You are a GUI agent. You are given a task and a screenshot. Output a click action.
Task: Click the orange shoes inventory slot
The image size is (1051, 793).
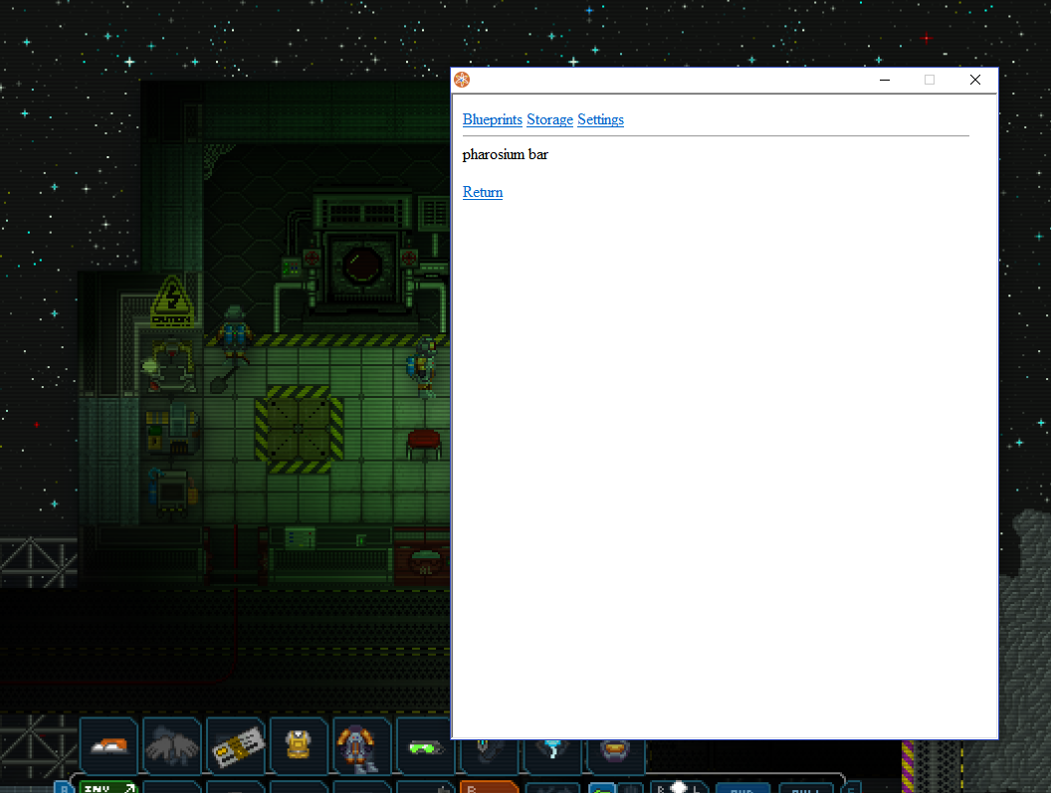[107, 745]
